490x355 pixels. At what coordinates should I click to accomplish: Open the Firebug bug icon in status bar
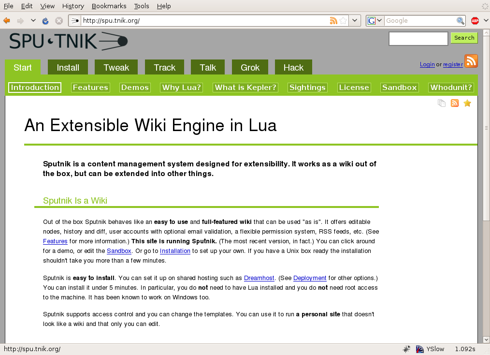(x=406, y=349)
